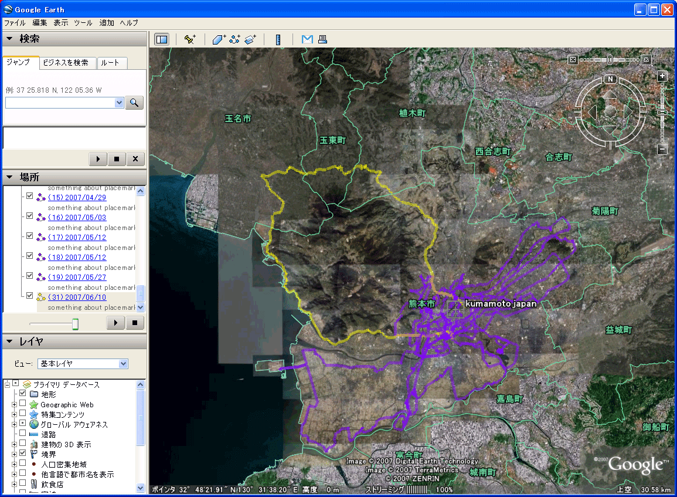677x497 pixels.
Task: Pan the map left with the compass arrow
Action: coord(593,112)
